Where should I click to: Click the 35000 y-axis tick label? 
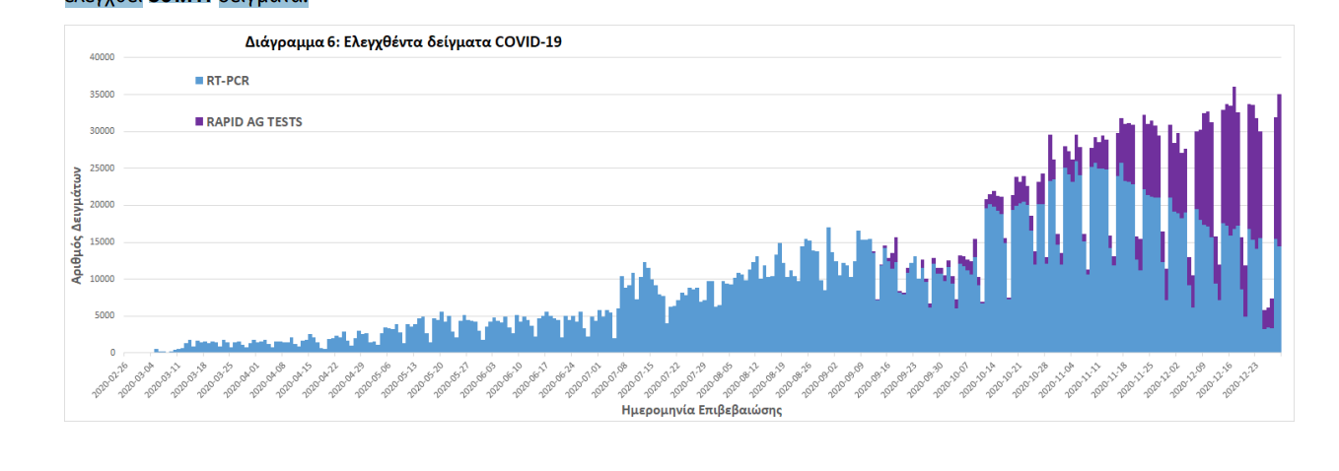[x=102, y=95]
